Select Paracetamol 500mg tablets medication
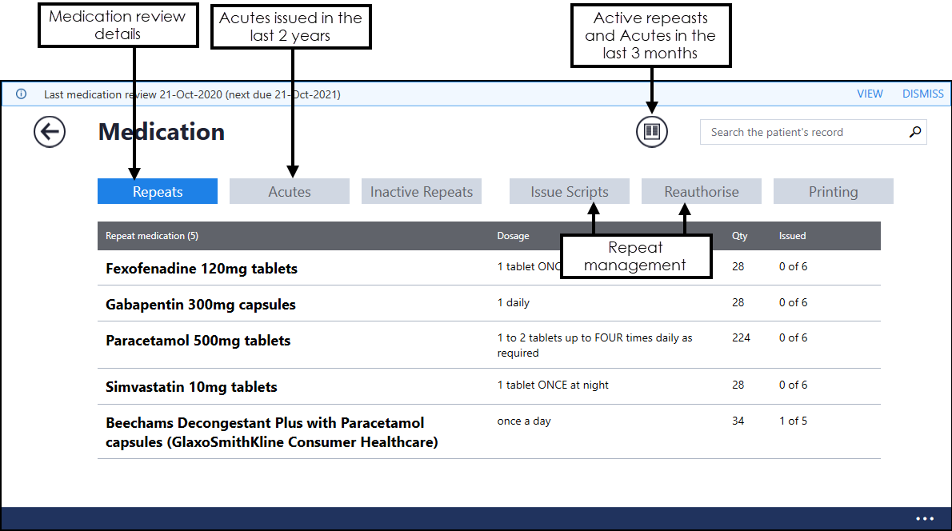 point(198,341)
